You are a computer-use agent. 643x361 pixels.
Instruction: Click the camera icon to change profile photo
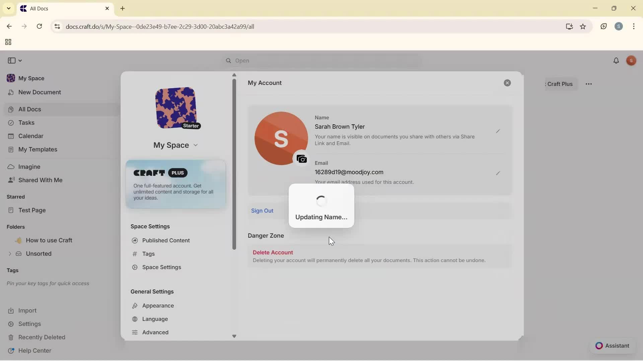[301, 159]
